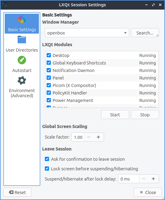Click the Stop module button
165x200 pixels.
pyautogui.click(x=145, y=115)
